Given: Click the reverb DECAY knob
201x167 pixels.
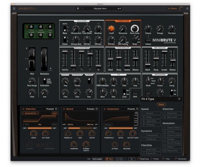Looking at the screenshot, I should (x=92, y=134).
